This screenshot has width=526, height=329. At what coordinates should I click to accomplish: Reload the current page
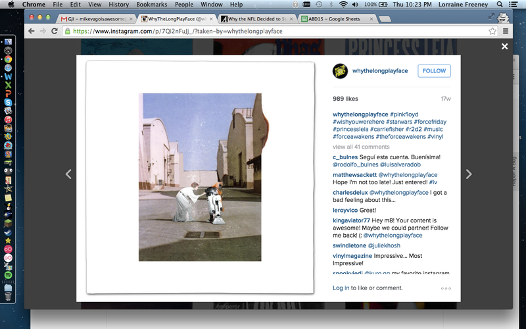point(55,31)
